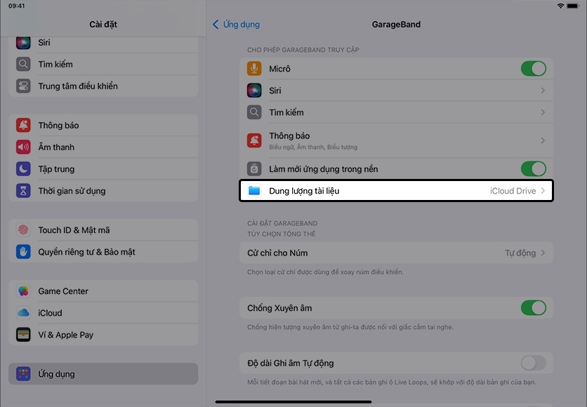Screen dimensions: 587x407
Task: Open Quyền riêng tư & Bảo mật
Action: click(x=103, y=252)
